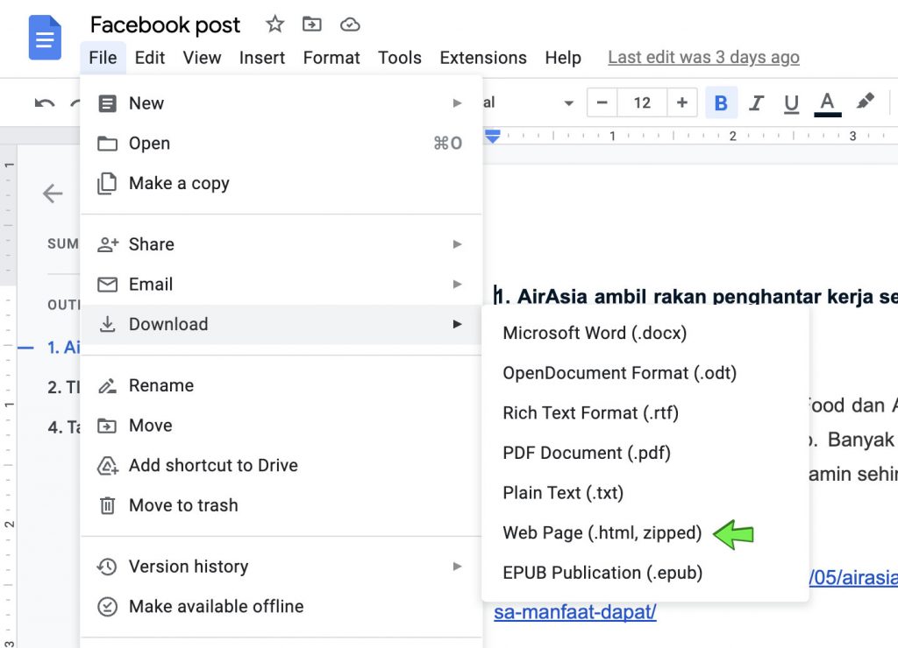Open the File menu
This screenshot has width=898, height=648.
click(103, 58)
